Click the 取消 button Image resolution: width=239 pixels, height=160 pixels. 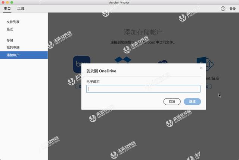point(172,102)
